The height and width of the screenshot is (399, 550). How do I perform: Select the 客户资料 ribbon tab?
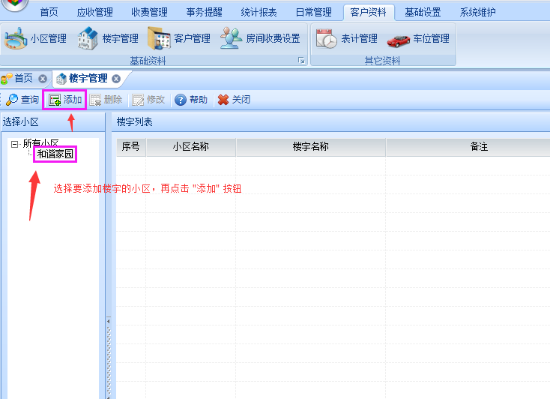(369, 12)
